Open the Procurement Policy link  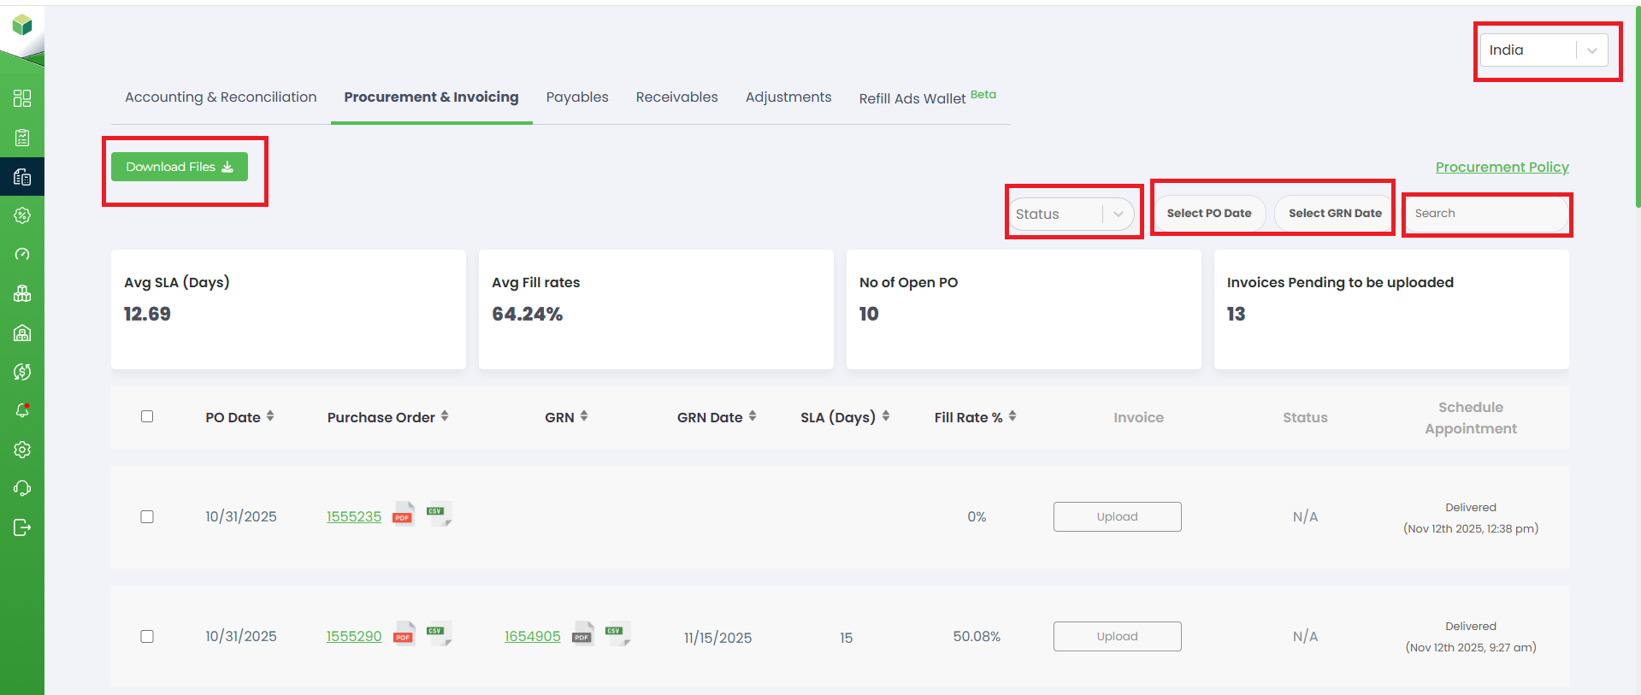pos(1502,168)
